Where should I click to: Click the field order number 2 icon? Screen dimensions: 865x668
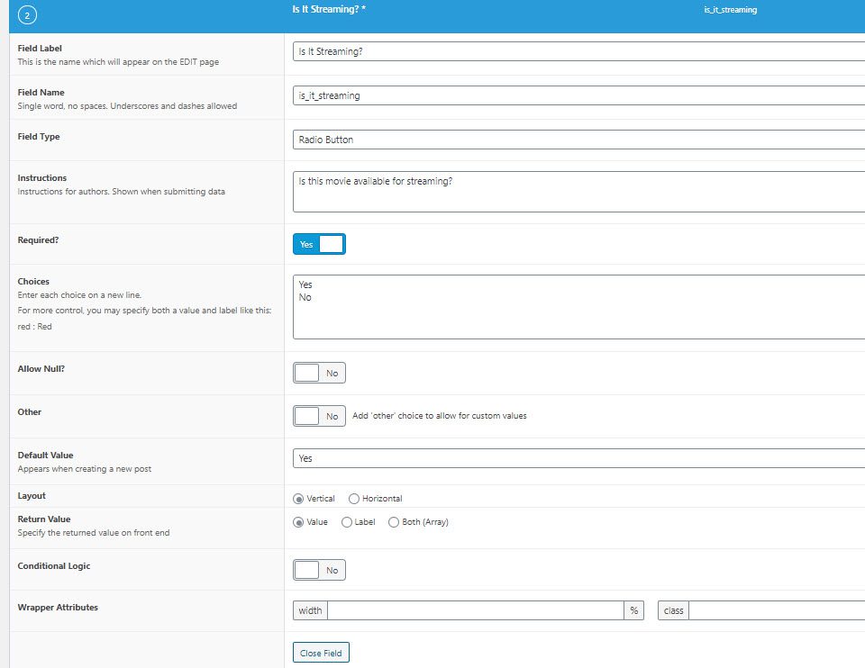[27, 15]
